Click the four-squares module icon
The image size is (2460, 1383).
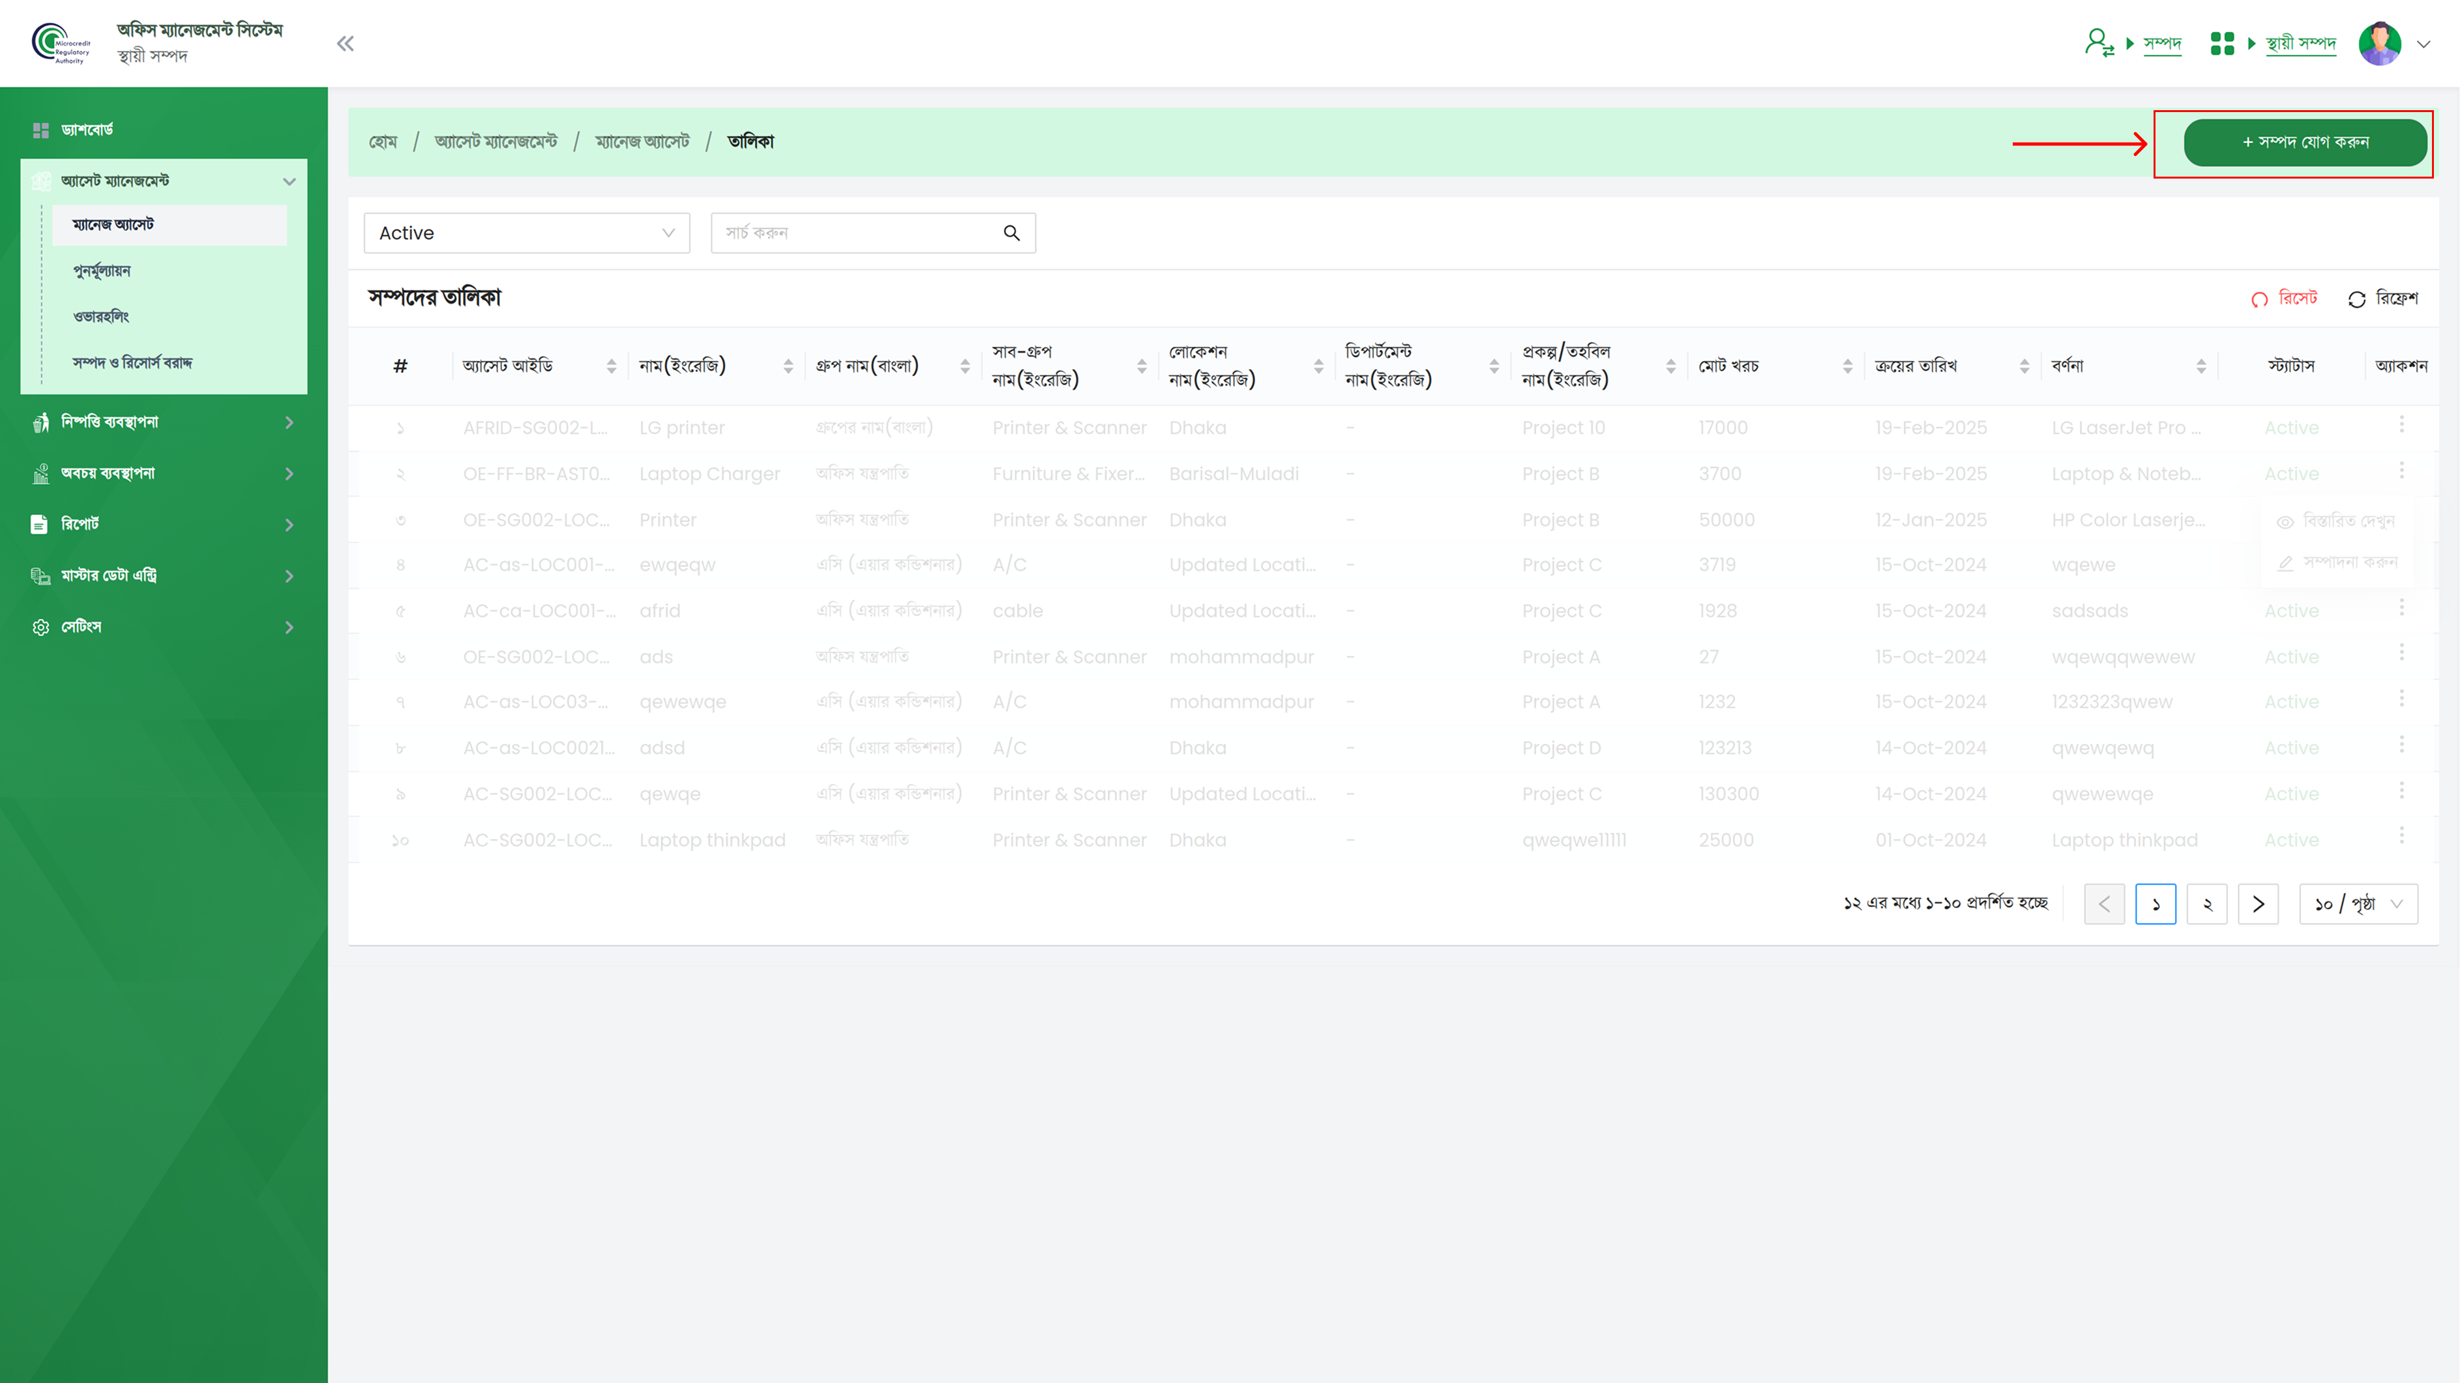click(2222, 43)
